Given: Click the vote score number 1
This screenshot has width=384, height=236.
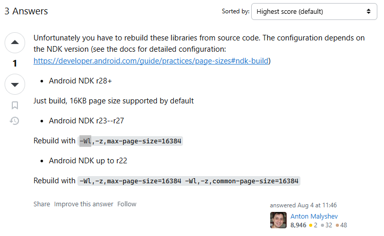Looking at the screenshot, I should tap(15, 63).
